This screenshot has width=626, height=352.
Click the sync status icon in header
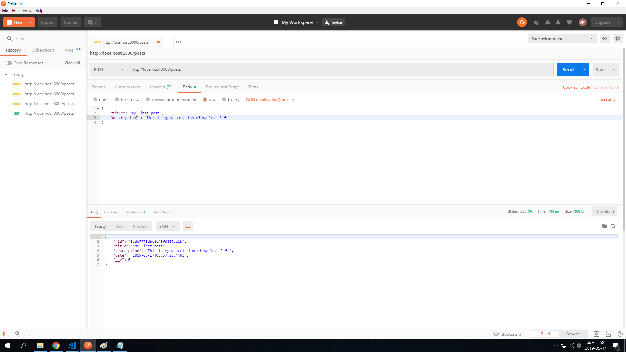click(522, 22)
